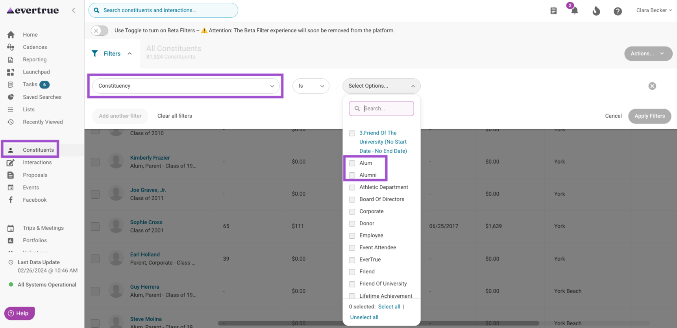Image resolution: width=677 pixels, height=328 pixels.
Task: Remove filter row with X icon
Action: point(652,86)
